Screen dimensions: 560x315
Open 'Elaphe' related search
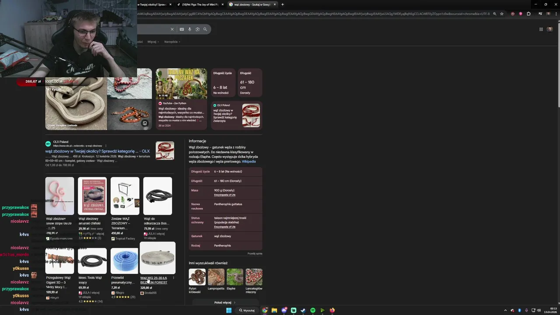pos(234,279)
